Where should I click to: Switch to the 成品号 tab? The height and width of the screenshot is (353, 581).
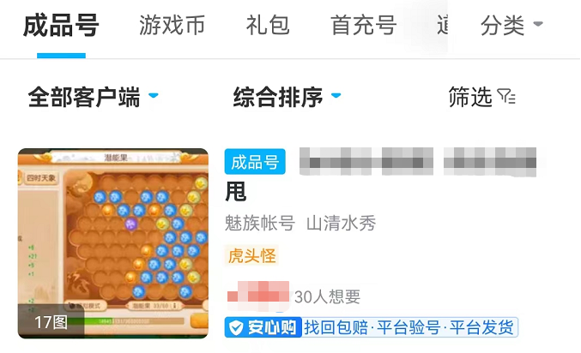point(61,26)
